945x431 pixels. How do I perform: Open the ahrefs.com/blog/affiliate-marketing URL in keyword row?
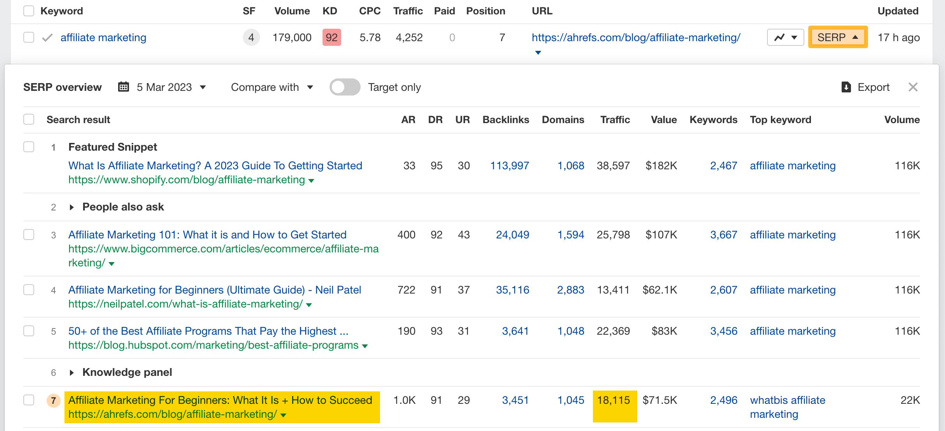click(636, 38)
